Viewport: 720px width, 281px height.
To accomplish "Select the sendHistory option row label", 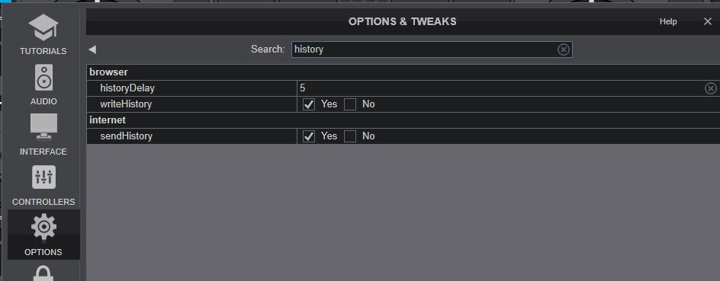I will [x=127, y=136].
